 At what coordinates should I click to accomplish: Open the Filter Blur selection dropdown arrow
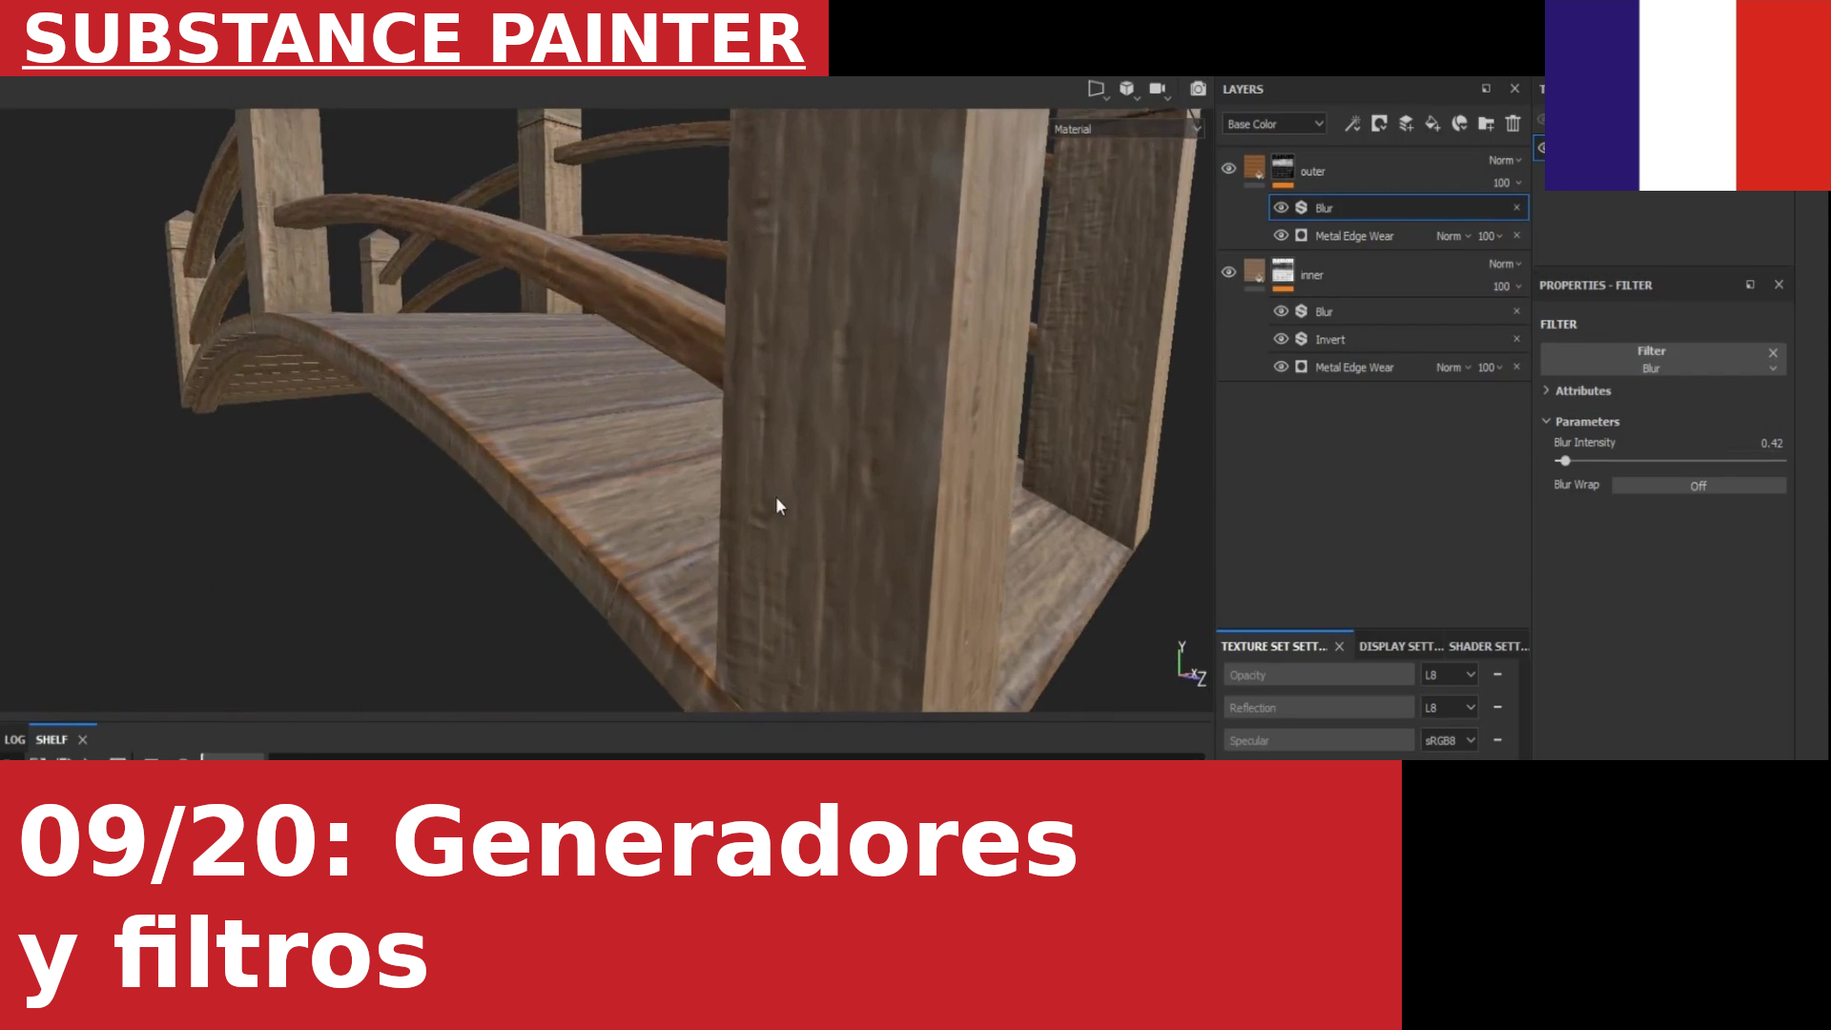[1773, 368]
